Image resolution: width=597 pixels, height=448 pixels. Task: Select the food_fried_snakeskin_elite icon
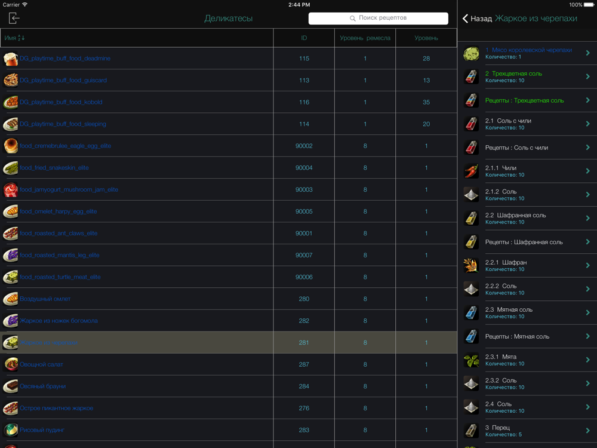(11, 168)
